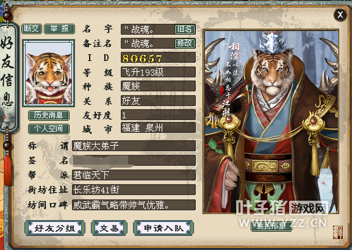Viewport: 352px width, 250px height.
Task: Open 历史消息 message history
Action: point(48,115)
